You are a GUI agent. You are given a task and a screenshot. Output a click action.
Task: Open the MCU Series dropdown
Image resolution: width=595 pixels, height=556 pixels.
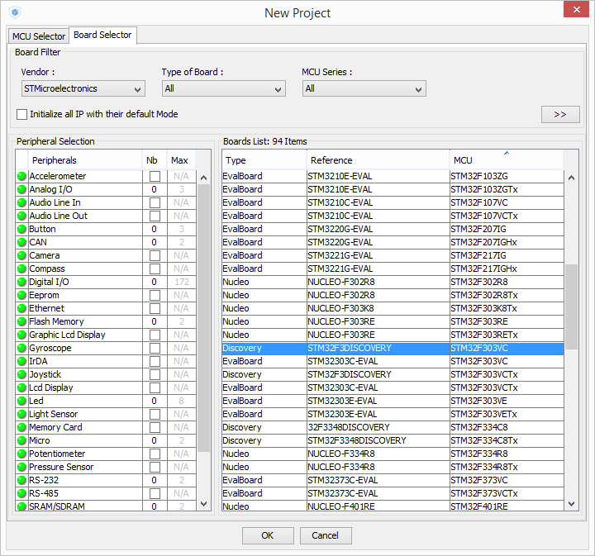tap(364, 88)
